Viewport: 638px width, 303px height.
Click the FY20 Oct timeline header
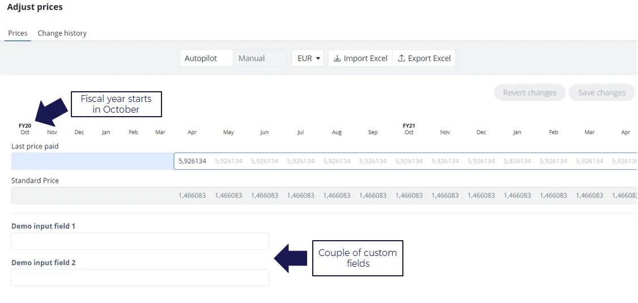pos(25,129)
